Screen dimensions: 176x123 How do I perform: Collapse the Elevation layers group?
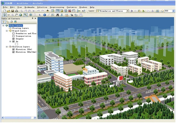click(x=7, y=47)
